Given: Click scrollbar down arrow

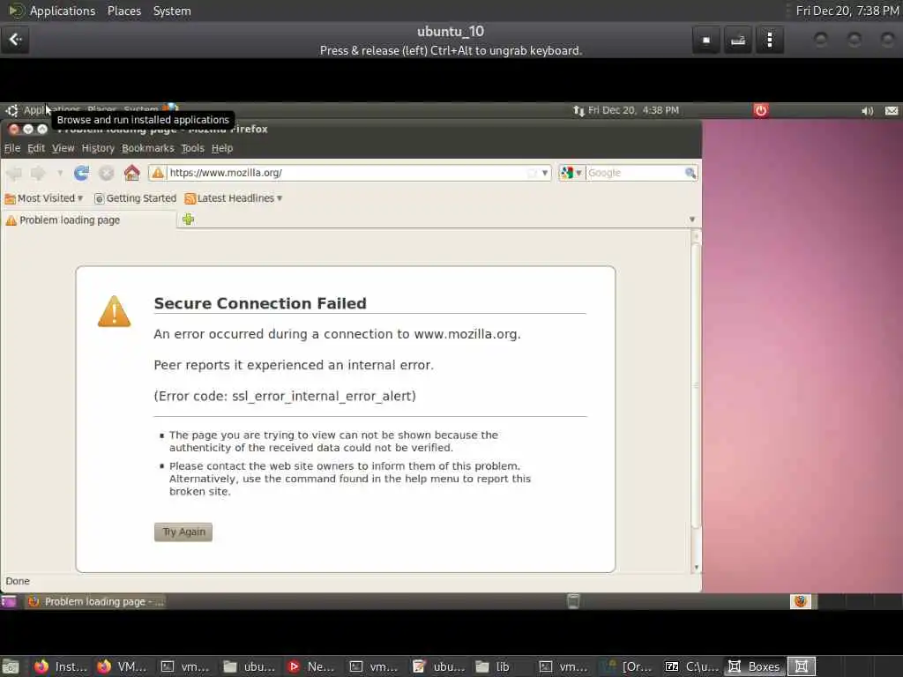Looking at the screenshot, I should click(696, 568).
